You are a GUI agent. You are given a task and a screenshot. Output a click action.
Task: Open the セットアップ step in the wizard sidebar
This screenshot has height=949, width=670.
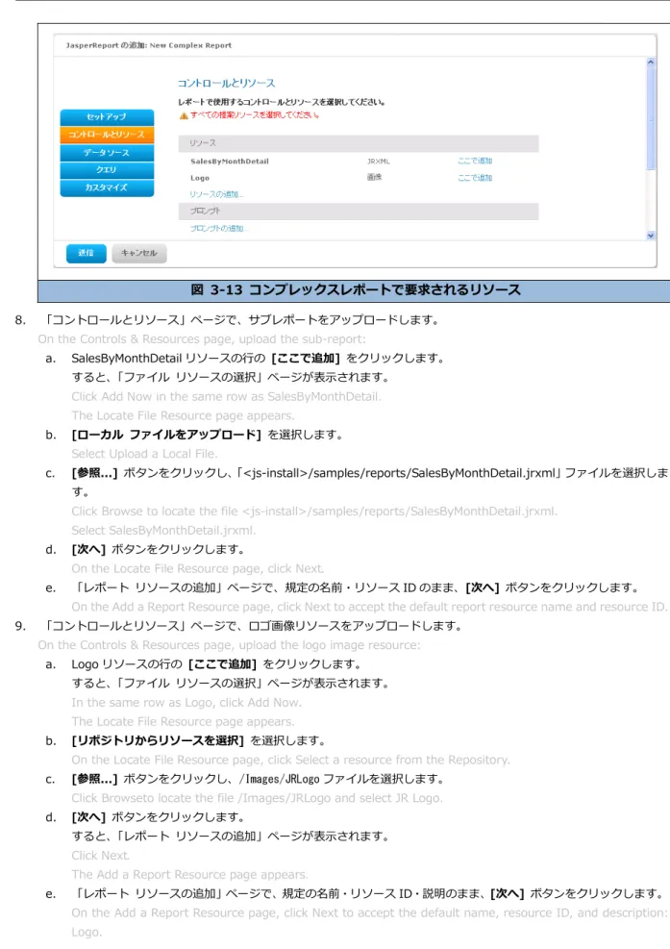click(x=107, y=116)
